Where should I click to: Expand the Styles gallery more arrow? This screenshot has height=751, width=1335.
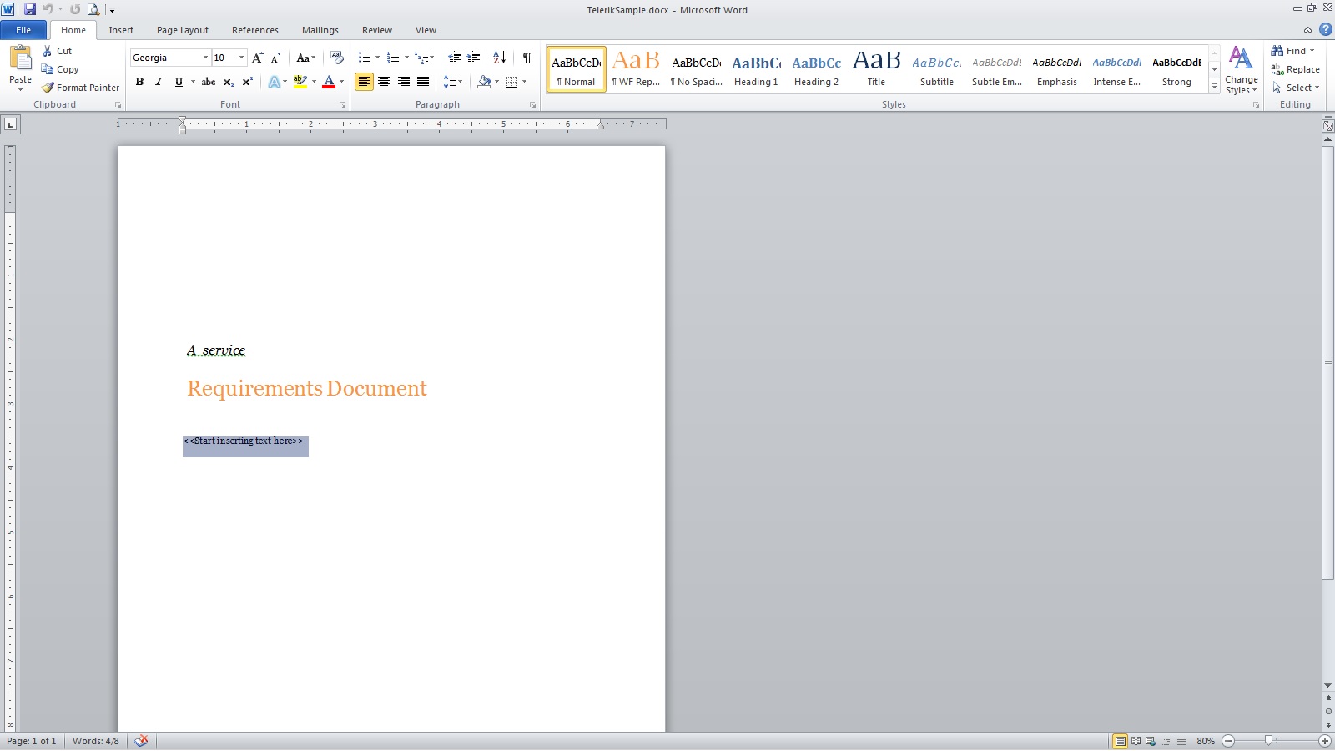(x=1214, y=87)
